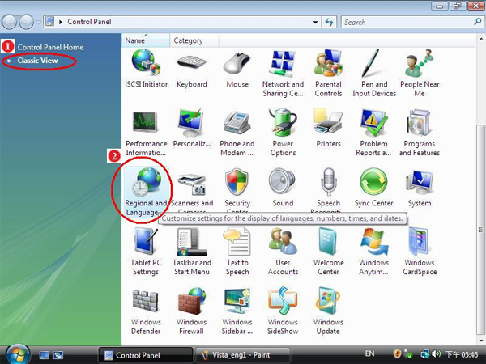Click the Show Desktop quick launch icon
Viewport: 486px width, 364px height.
click(44, 355)
